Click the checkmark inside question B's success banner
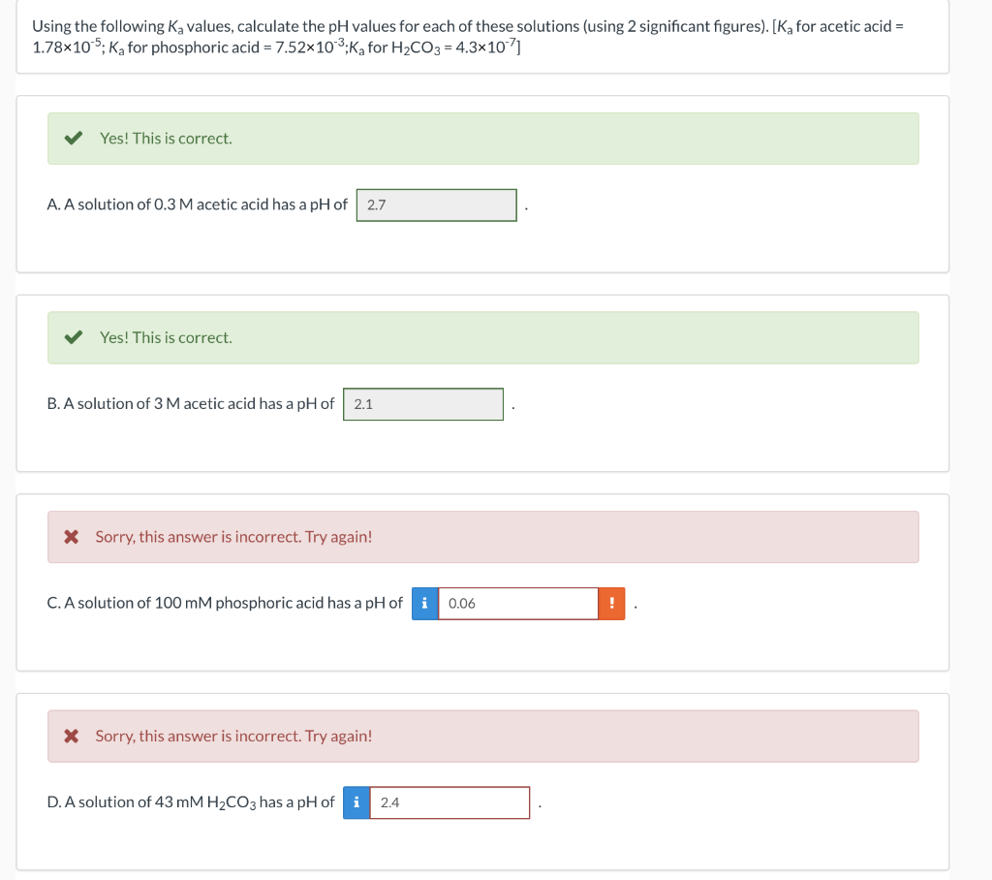Screen dimensions: 992x880 [73, 337]
